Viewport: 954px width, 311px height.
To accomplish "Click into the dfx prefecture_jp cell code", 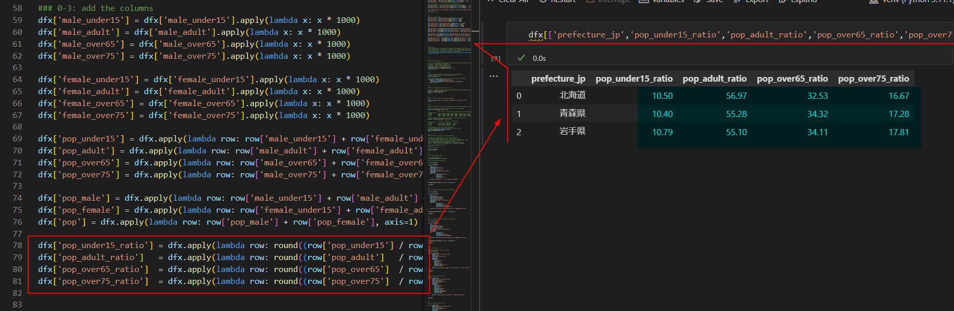I will [x=739, y=35].
